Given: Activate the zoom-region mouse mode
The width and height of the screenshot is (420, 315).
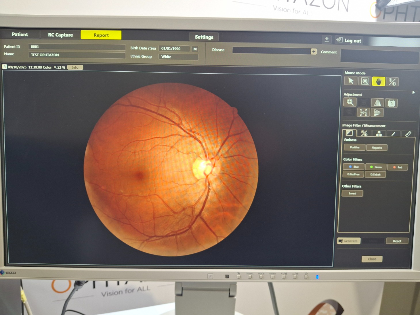Looking at the screenshot, I should click(364, 81).
